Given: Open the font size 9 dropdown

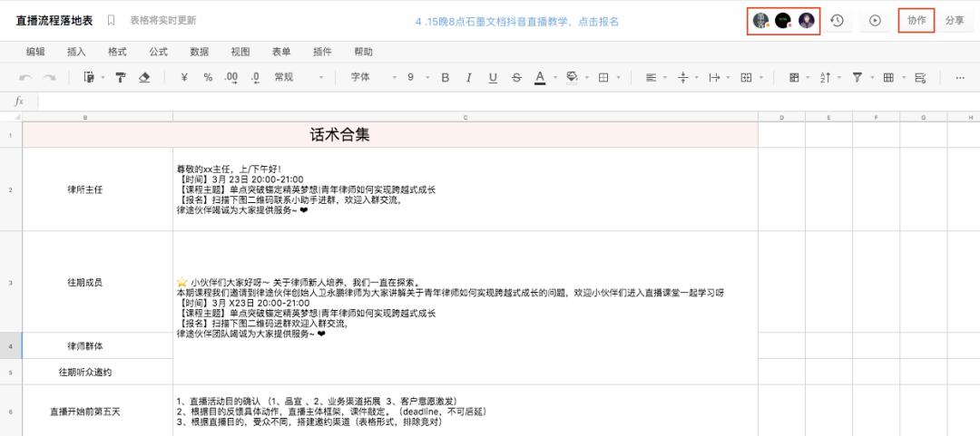Looking at the screenshot, I should click(418, 77).
